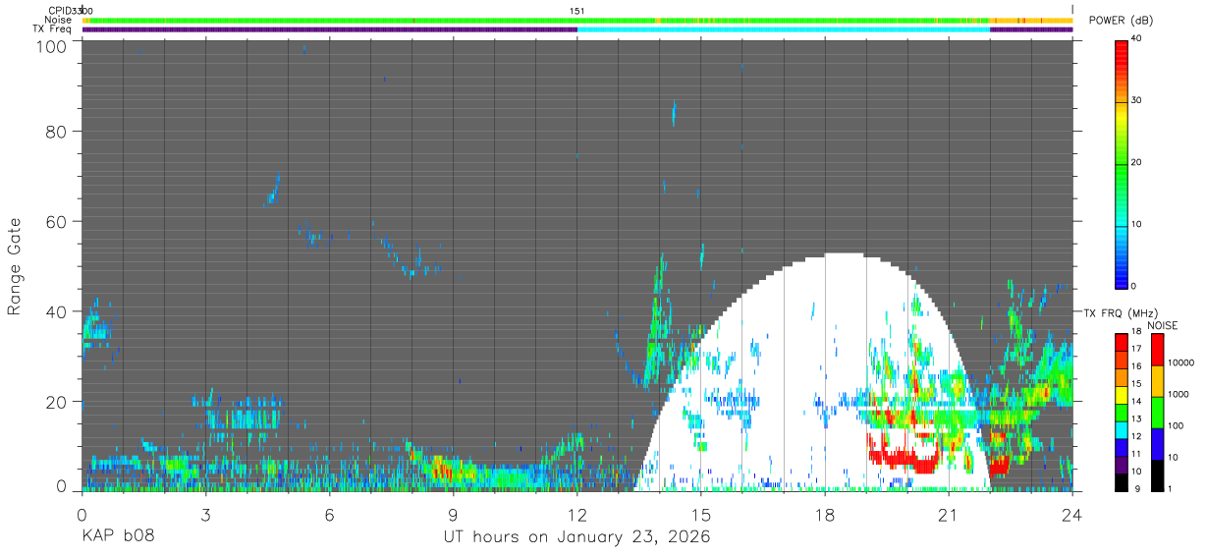The height and width of the screenshot is (557, 1206).
Task: Click the Range Gate axis title
Action: pos(15,267)
